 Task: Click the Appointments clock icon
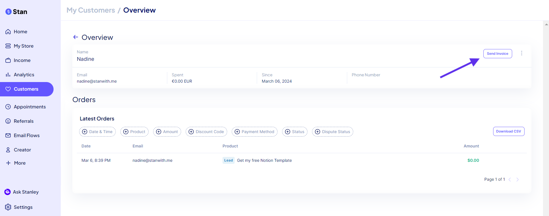8,107
